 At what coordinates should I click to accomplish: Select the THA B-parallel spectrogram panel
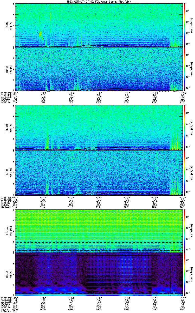tap(99, 69)
